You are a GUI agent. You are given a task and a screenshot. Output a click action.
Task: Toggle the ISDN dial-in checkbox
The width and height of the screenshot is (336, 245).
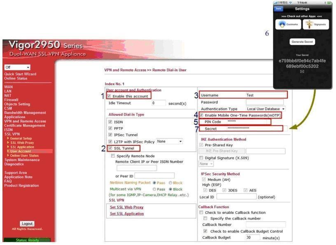click(x=110, y=122)
